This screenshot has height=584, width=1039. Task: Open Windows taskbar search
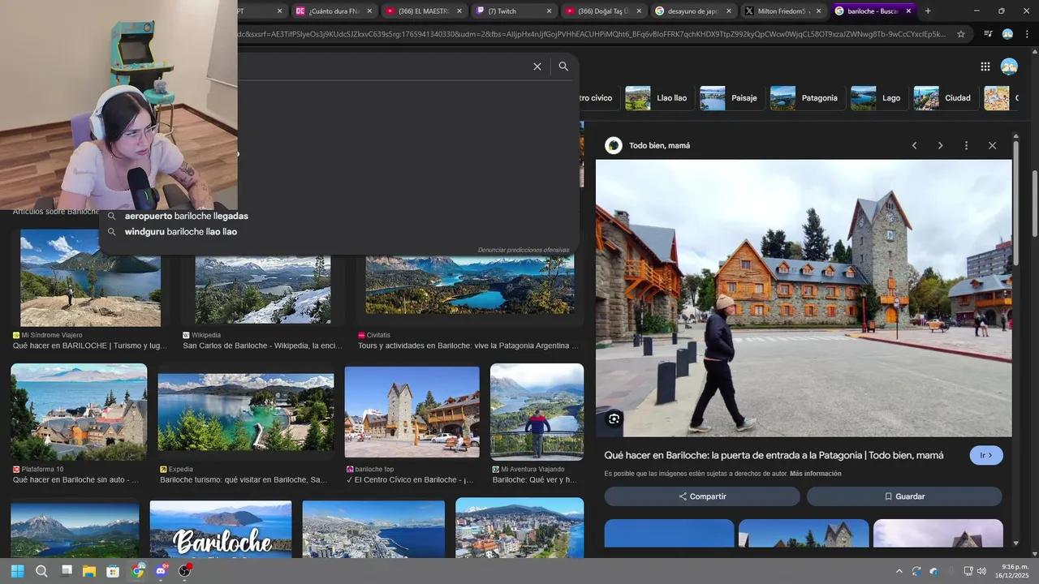41,571
